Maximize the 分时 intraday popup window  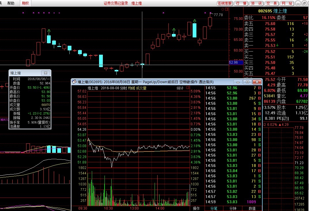[x=247, y=82]
